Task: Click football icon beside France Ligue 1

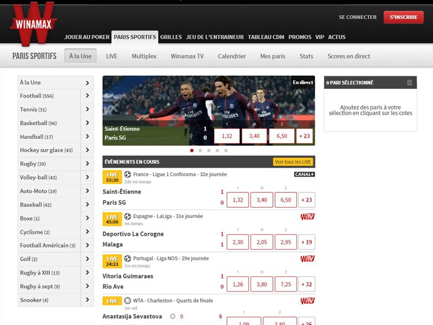Action: pos(128,174)
